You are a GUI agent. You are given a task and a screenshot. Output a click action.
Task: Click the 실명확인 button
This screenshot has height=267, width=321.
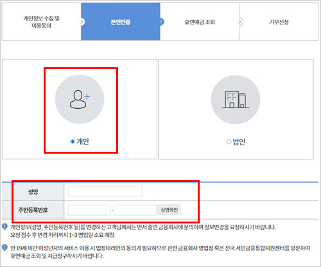169,210
